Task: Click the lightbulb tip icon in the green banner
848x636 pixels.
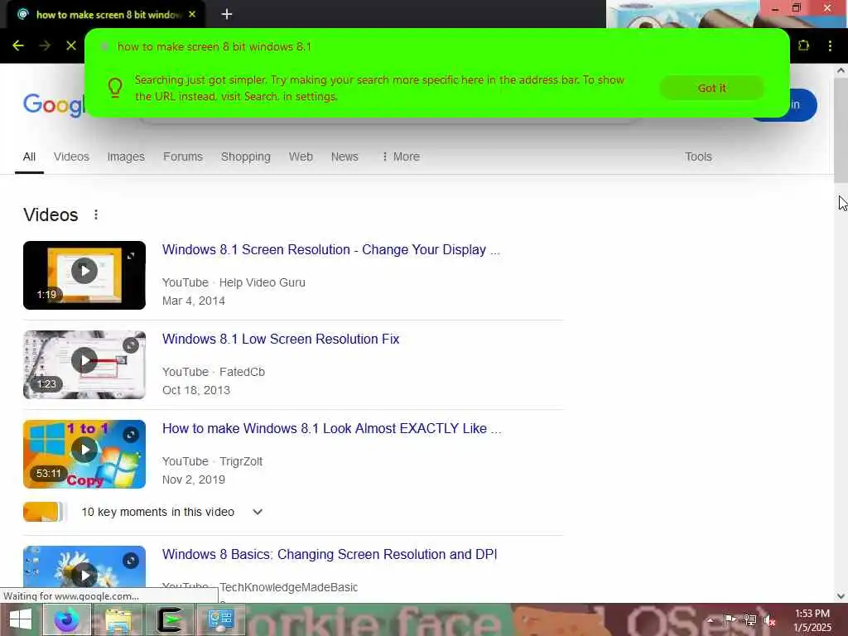Action: pos(115,87)
